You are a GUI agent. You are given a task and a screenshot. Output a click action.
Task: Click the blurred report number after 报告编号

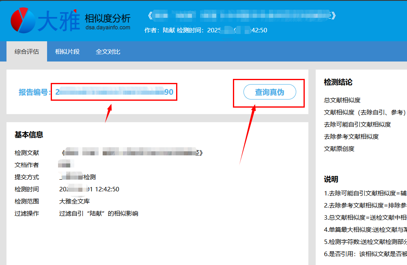tap(114, 92)
